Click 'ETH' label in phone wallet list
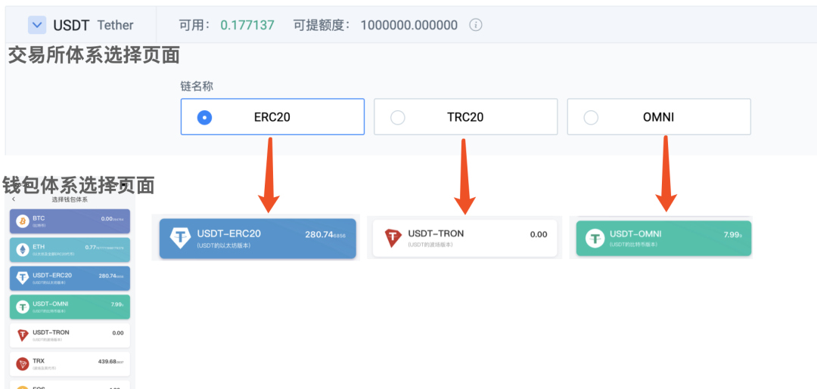 point(39,247)
